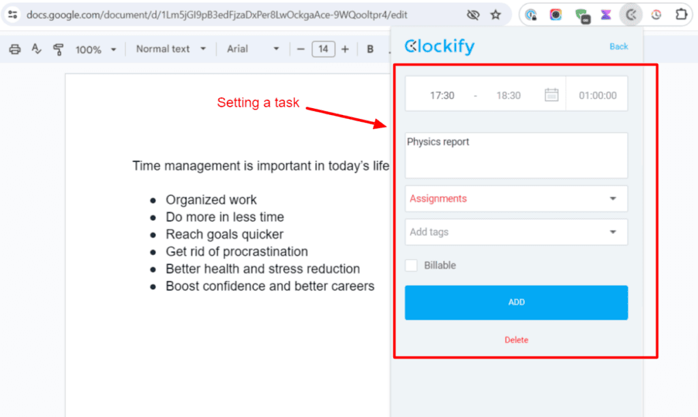Click the Spelling check icon in toolbar
The width and height of the screenshot is (698, 417).
(x=36, y=48)
